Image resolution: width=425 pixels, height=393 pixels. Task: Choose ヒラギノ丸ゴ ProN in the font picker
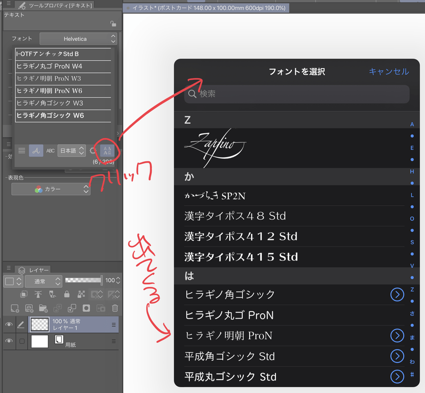tap(229, 315)
